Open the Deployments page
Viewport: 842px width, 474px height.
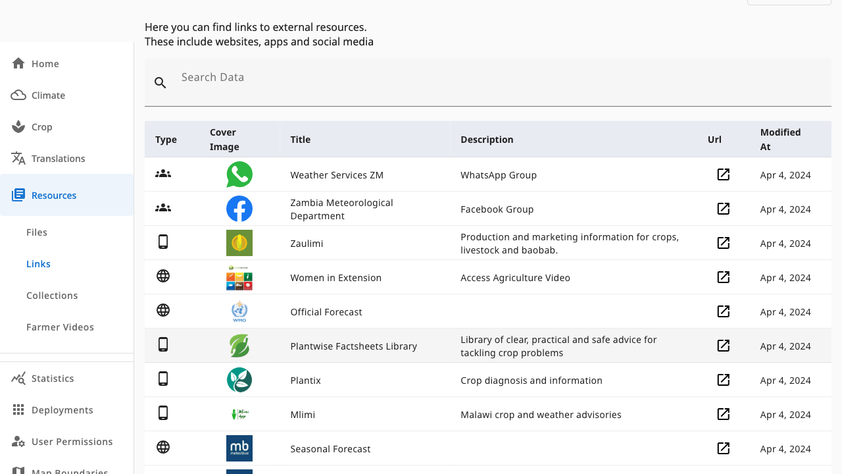coord(67,409)
